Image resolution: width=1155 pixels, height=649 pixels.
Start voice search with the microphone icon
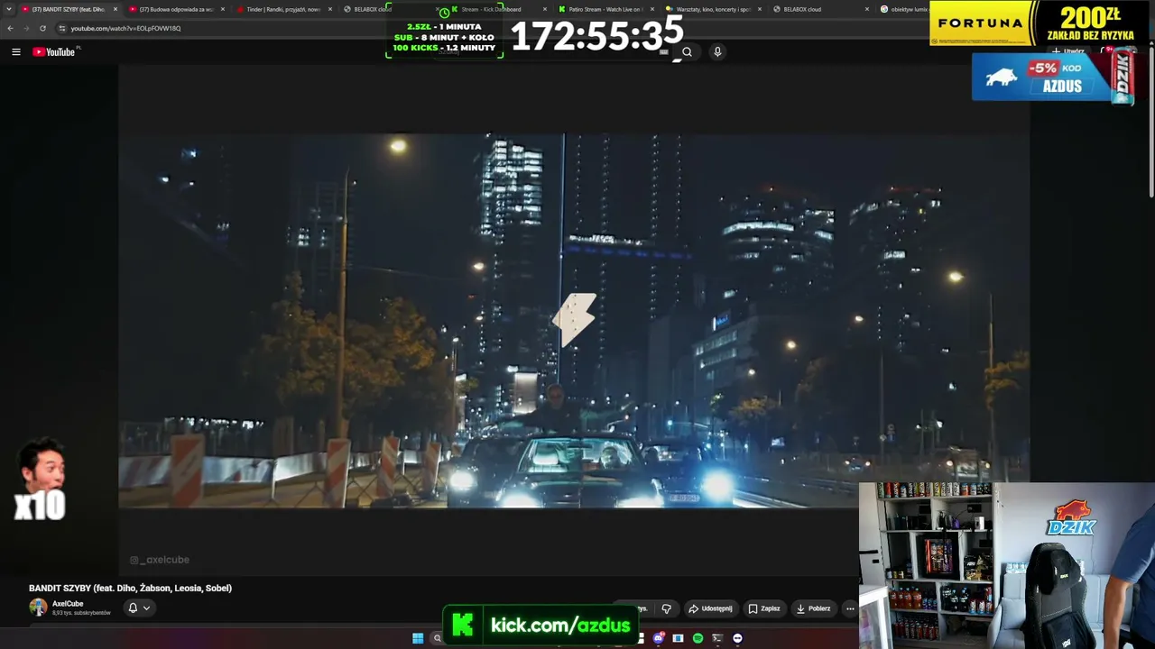pyautogui.click(x=717, y=52)
